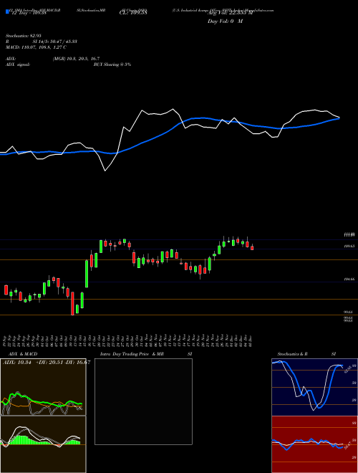Click the '(MGR) 10.3, 20.5, 16.7' ADX values
Screen dimensions: 358x473
pyautogui.click(x=76, y=59)
